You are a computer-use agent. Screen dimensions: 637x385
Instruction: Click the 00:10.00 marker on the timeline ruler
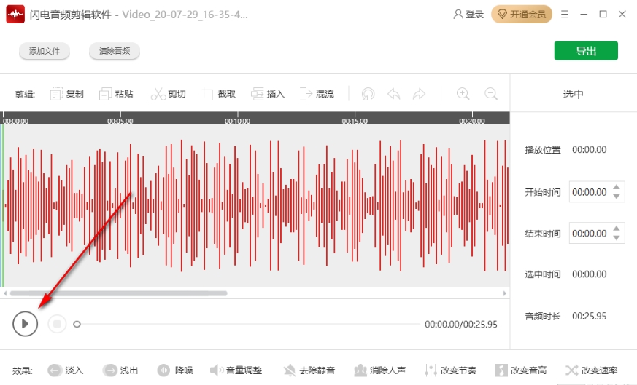(237, 121)
